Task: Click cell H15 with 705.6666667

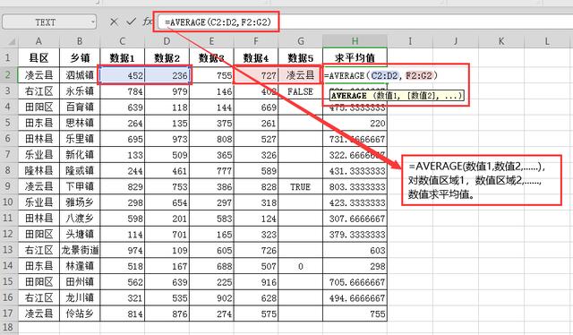Action: click(x=355, y=282)
